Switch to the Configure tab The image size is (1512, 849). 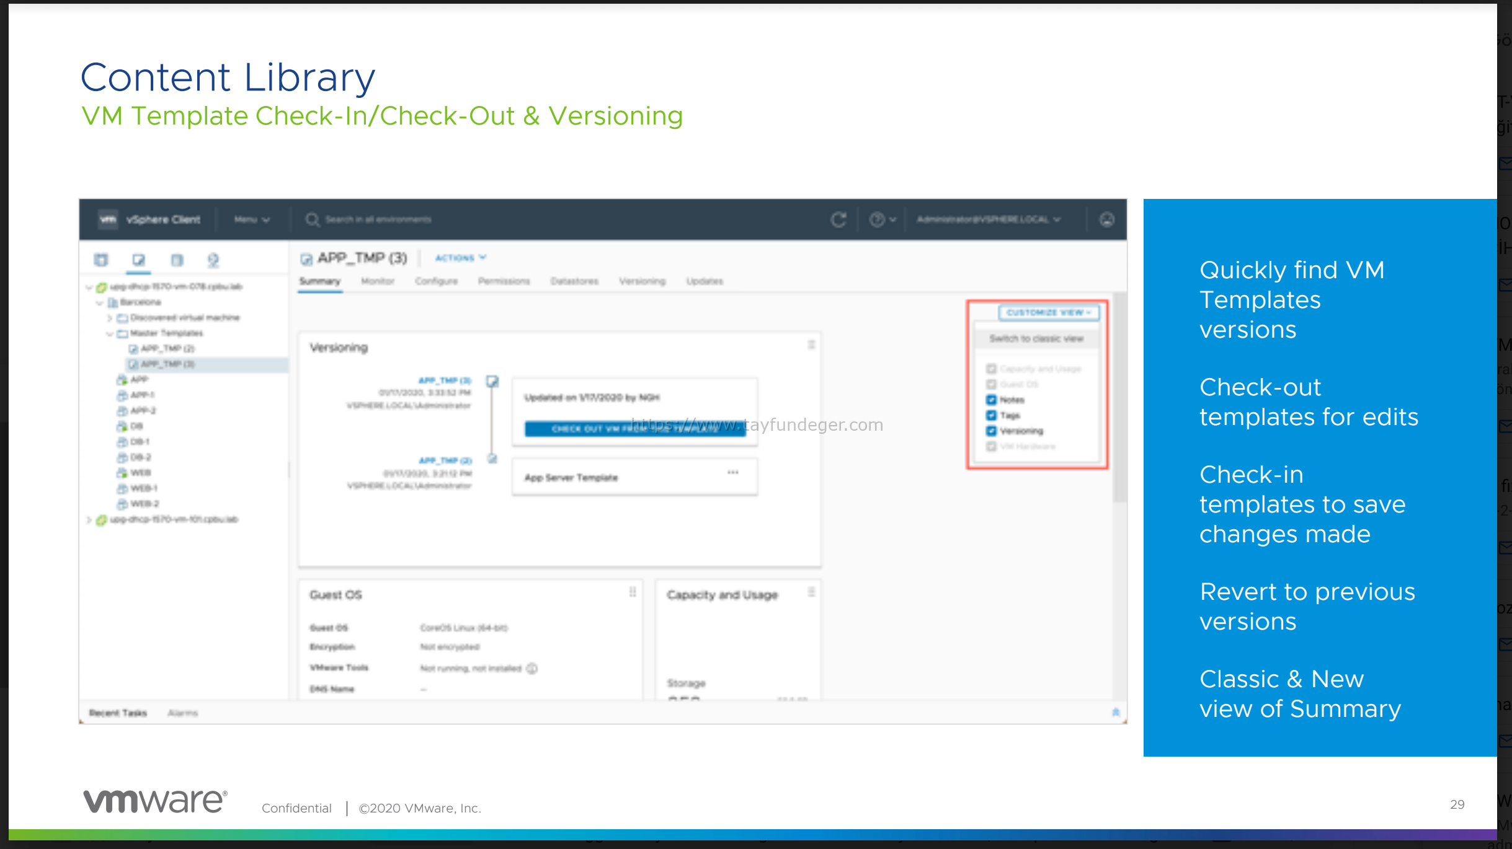click(x=437, y=281)
